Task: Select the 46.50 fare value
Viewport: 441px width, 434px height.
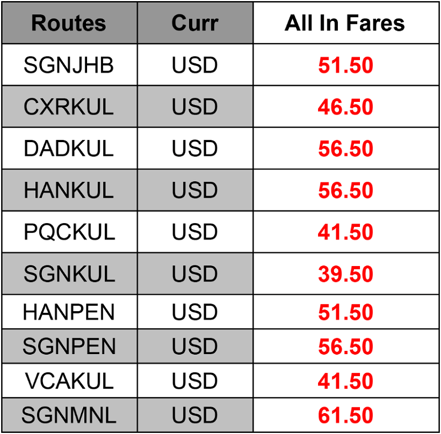Action: coord(346,107)
